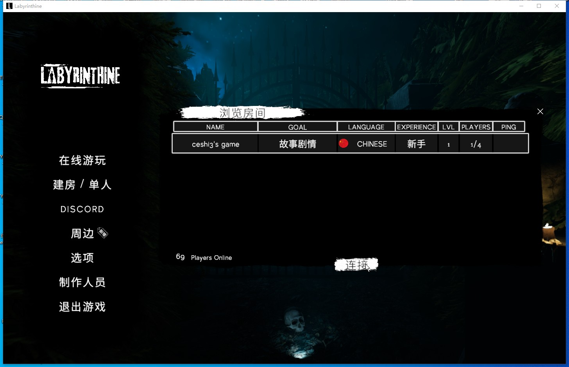
Task: Click the 69 Players Online text
Action: (x=204, y=257)
